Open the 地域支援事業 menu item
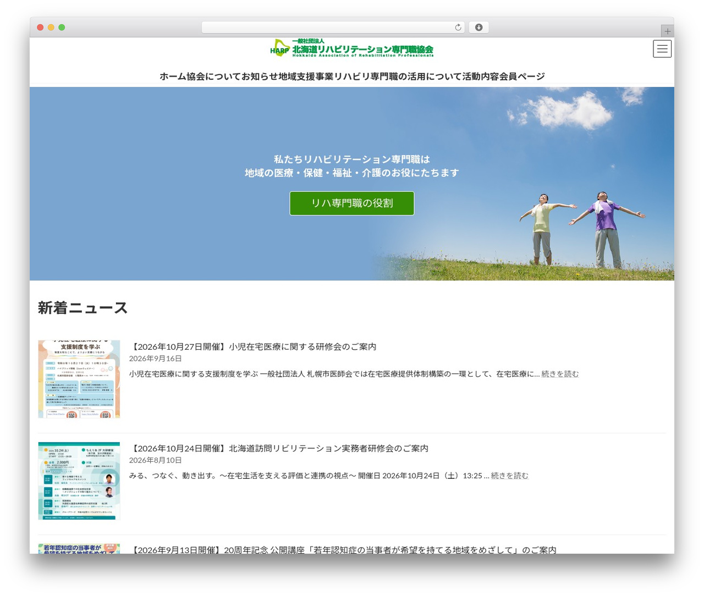The height and width of the screenshot is (596, 704). pos(306,76)
